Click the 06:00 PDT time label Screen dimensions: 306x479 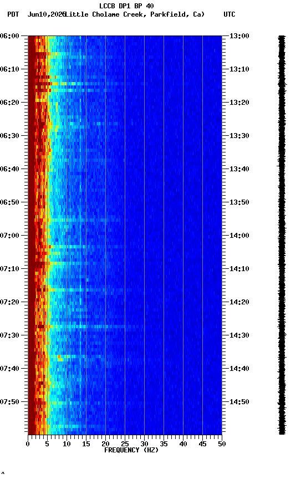point(9,36)
